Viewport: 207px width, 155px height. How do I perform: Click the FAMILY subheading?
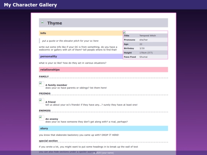tap(44, 77)
